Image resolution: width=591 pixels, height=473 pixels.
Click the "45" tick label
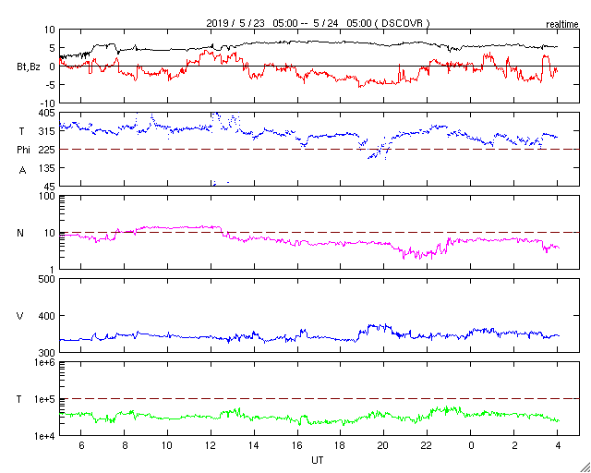click(x=50, y=187)
